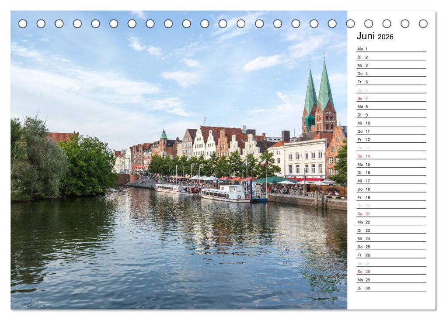
Task: Select the Mo 1 date line
Action: click(363, 50)
